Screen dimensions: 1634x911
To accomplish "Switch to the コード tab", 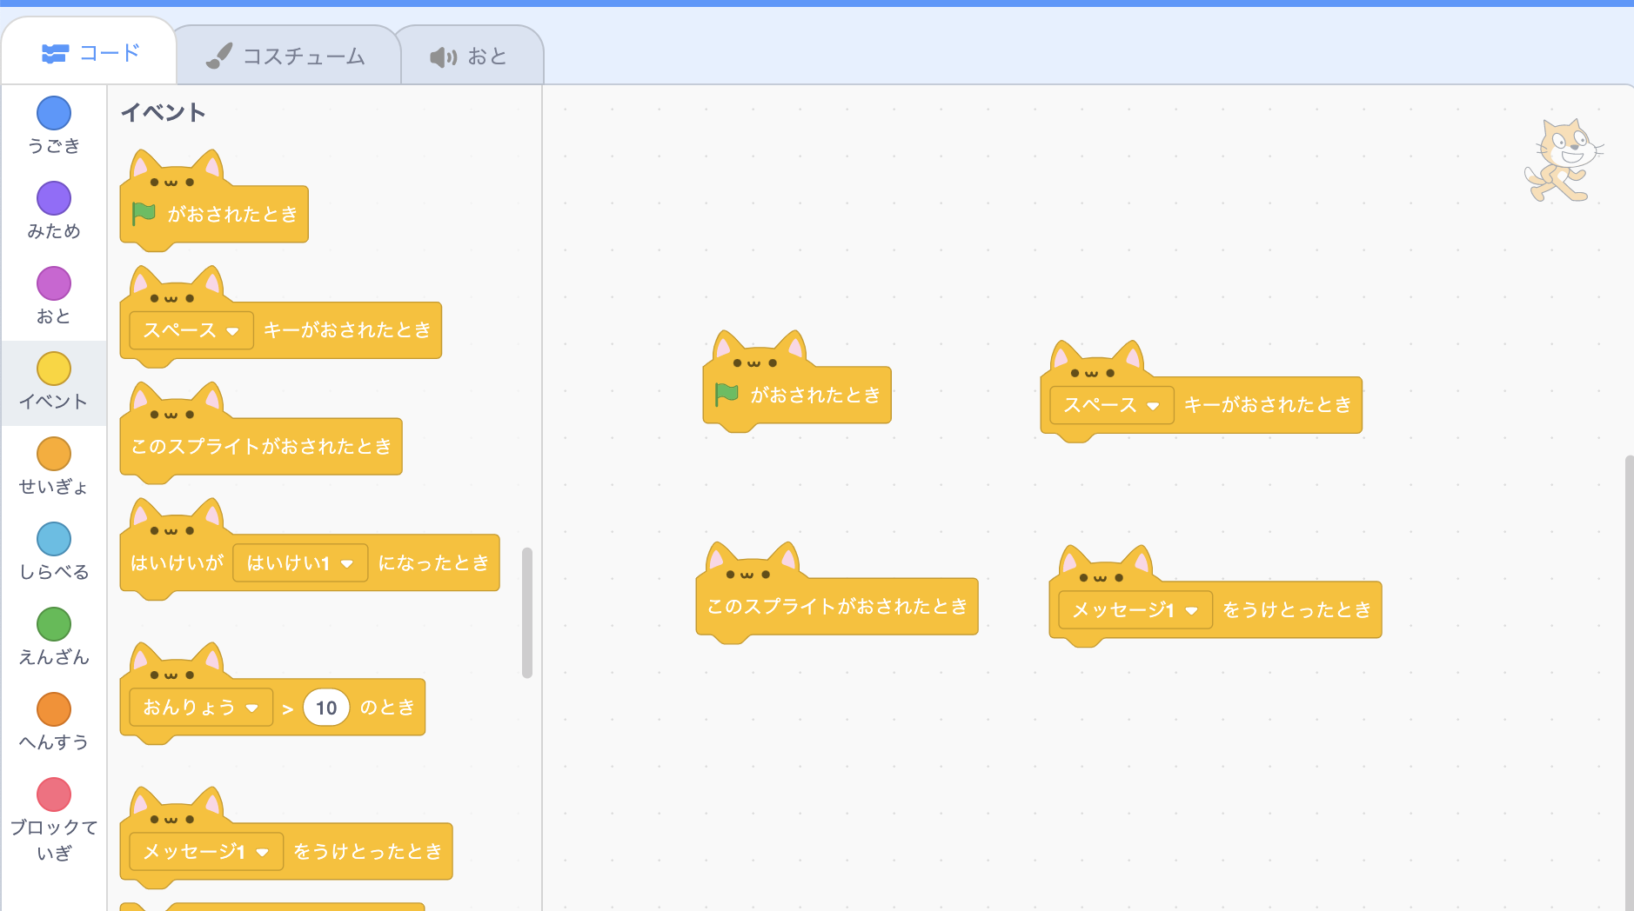I will 90,53.
